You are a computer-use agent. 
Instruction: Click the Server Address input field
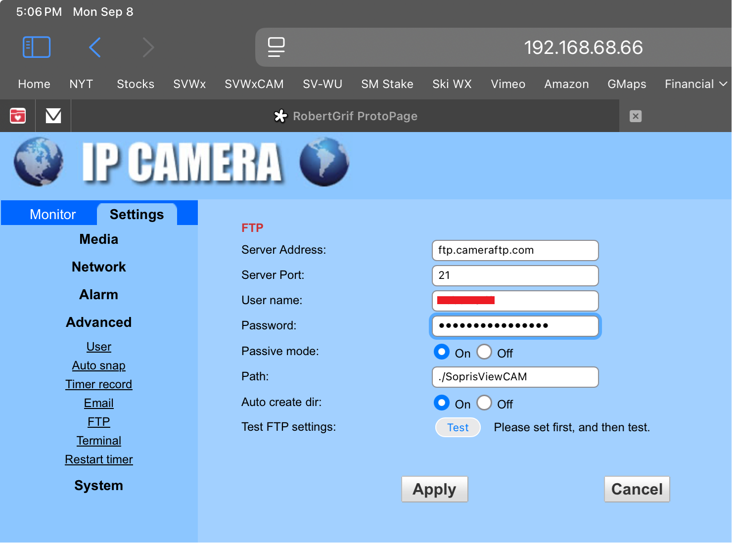tap(515, 250)
